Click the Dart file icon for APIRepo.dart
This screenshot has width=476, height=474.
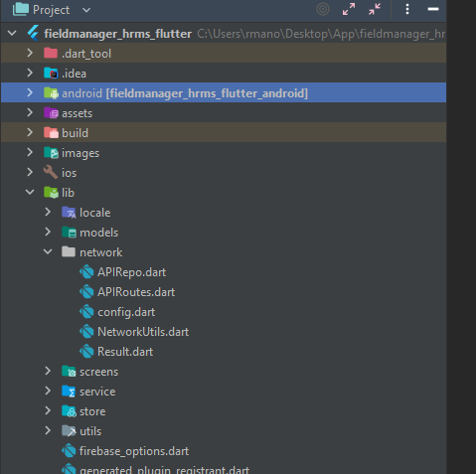tap(86, 272)
